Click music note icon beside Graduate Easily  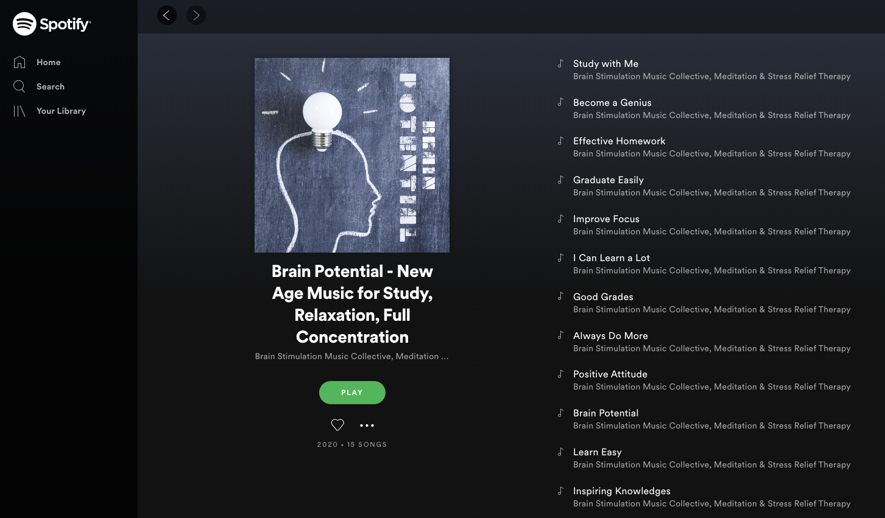point(561,180)
